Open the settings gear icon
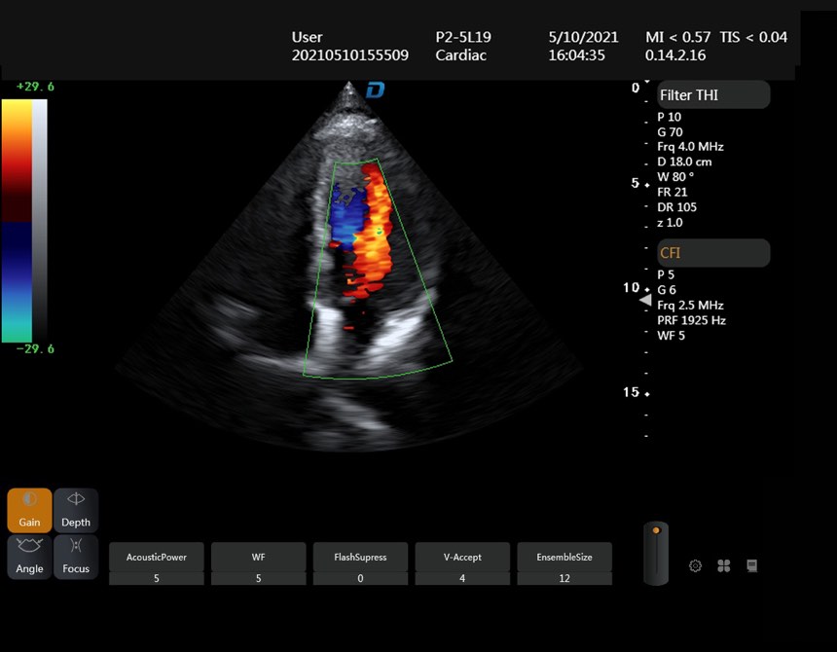The height and width of the screenshot is (652, 837). click(695, 565)
